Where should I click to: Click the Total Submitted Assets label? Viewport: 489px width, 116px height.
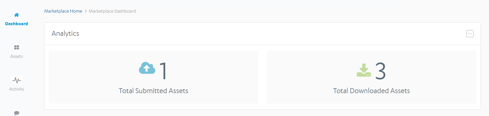coord(153,91)
